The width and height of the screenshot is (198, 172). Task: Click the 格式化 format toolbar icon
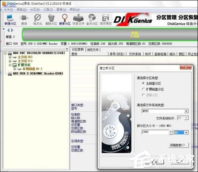[38, 20]
